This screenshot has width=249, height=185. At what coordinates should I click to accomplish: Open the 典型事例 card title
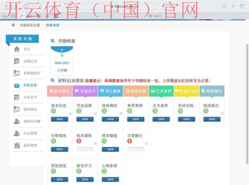point(135,105)
